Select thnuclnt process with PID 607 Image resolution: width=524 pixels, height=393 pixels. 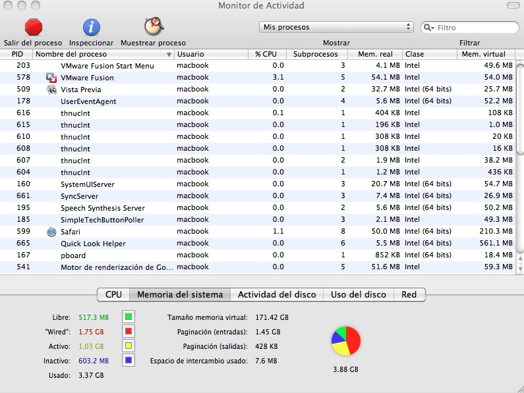click(257, 160)
